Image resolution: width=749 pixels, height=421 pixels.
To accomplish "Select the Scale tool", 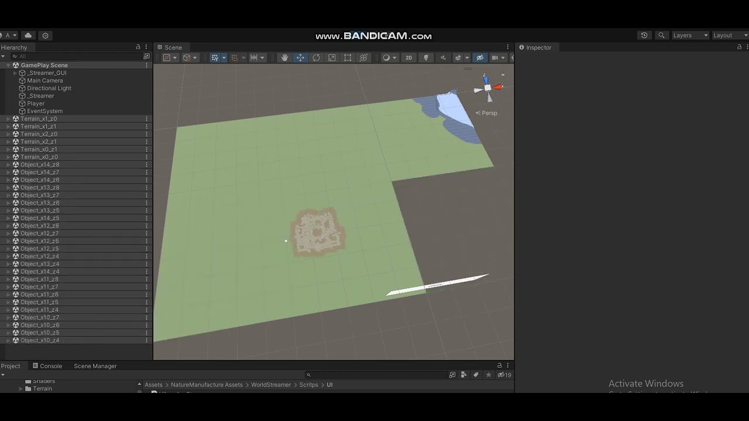I will (x=332, y=58).
